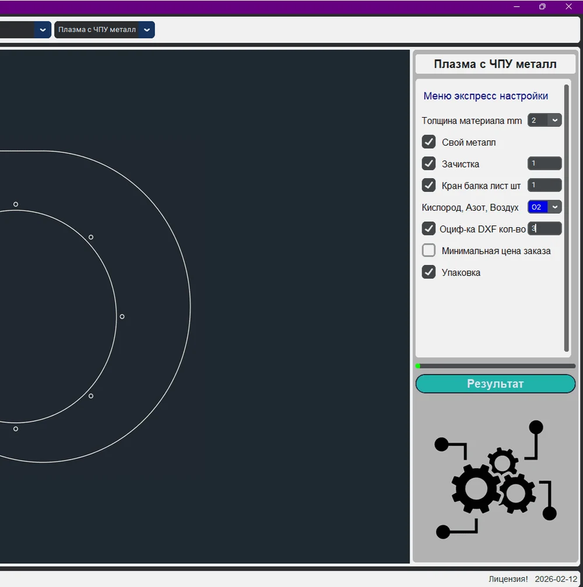Click the Зачистка quantity input field
The width and height of the screenshot is (583, 587).
click(x=545, y=164)
